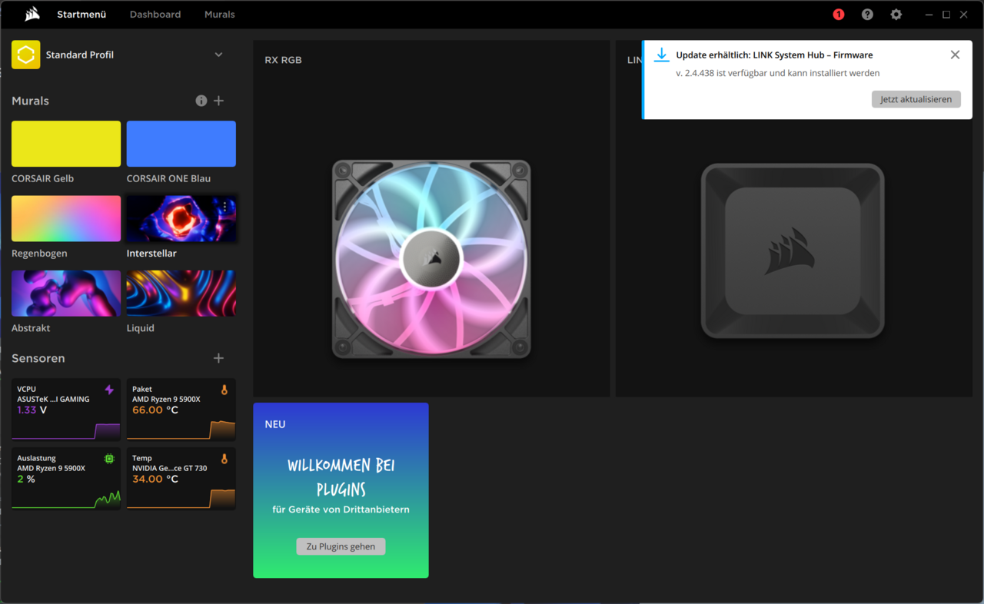
Task: Show Murals info icon
Action: [x=201, y=101]
